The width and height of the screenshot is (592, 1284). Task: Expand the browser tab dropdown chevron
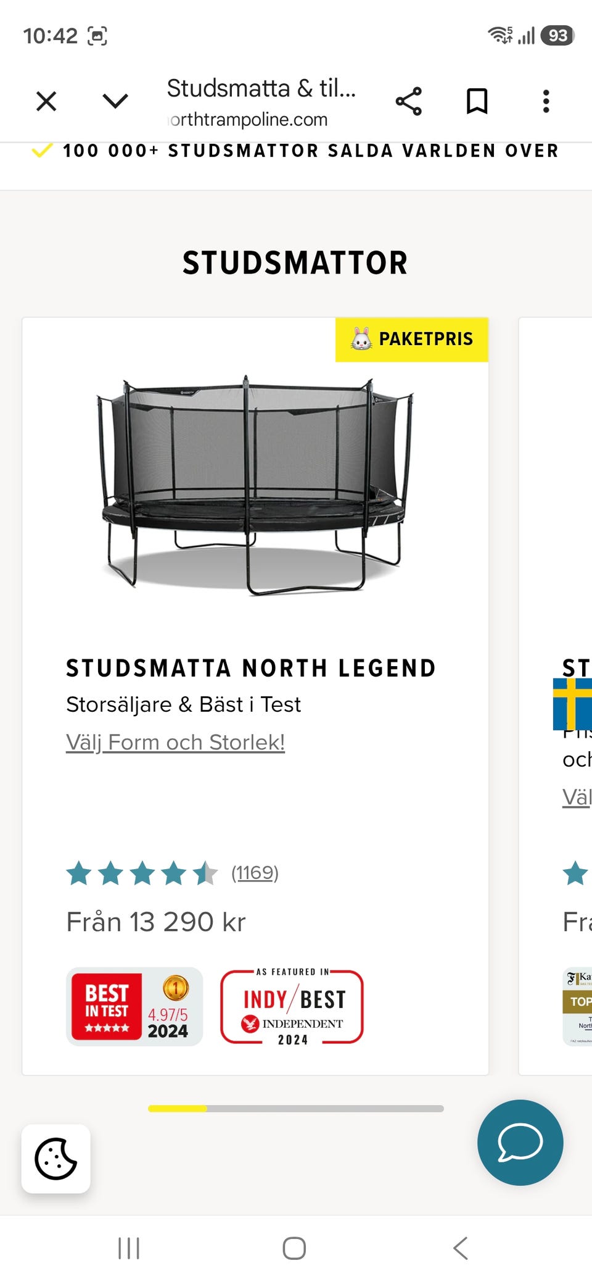115,101
